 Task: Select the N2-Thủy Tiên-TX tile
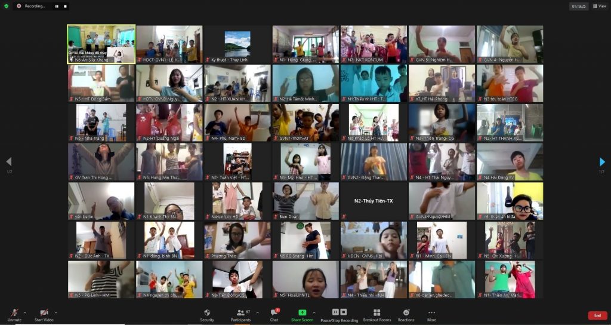(374, 201)
